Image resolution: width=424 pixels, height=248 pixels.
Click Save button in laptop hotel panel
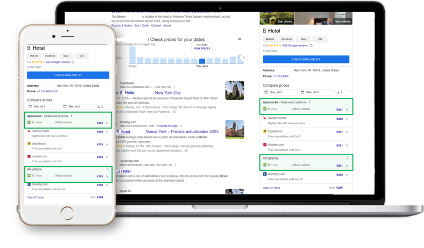pyautogui.click(x=304, y=39)
